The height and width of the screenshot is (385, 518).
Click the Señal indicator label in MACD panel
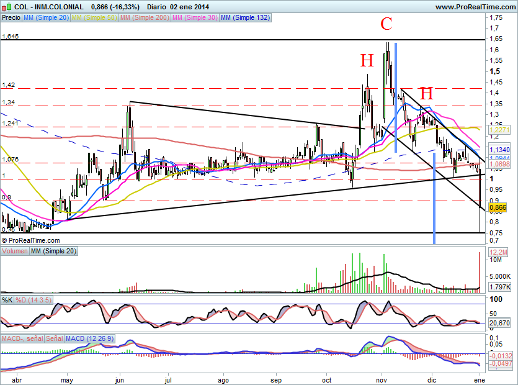[53, 338]
